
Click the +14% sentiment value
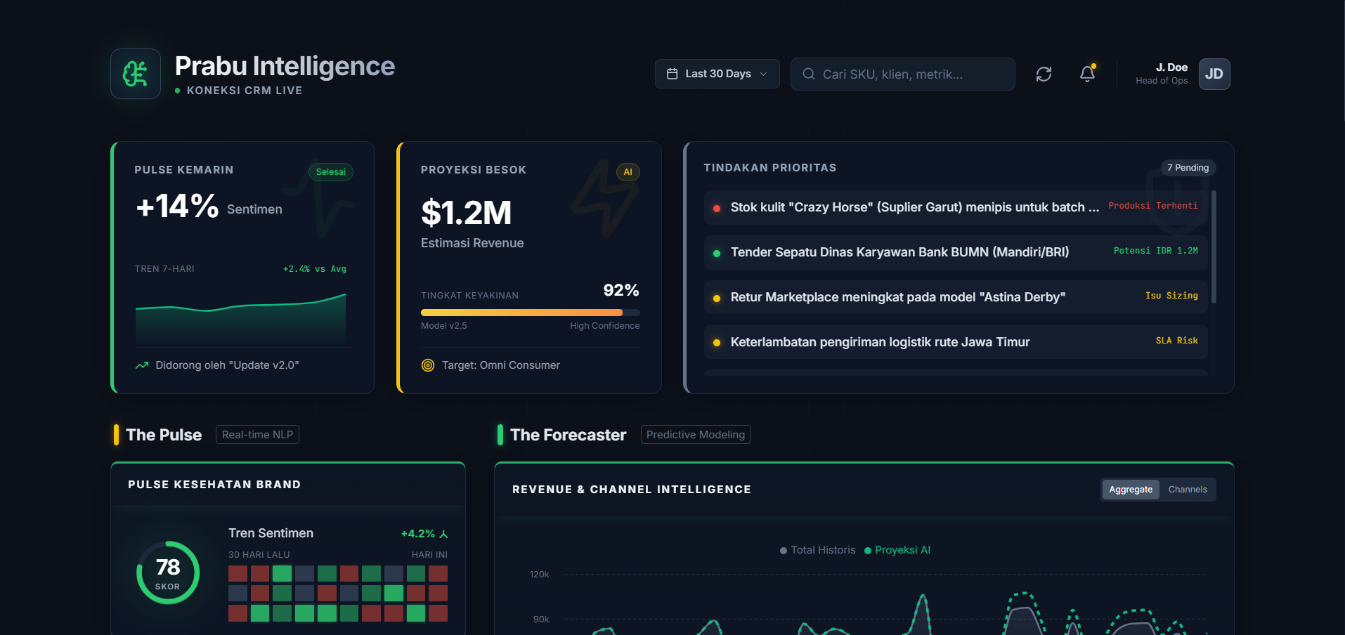tap(177, 207)
